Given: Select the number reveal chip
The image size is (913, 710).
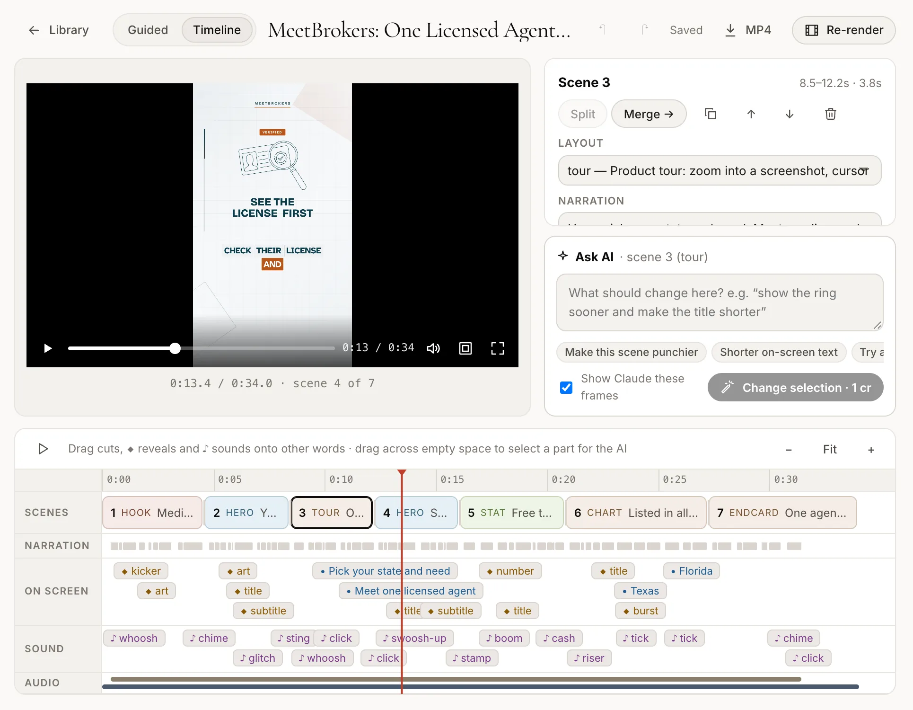Looking at the screenshot, I should click(510, 571).
